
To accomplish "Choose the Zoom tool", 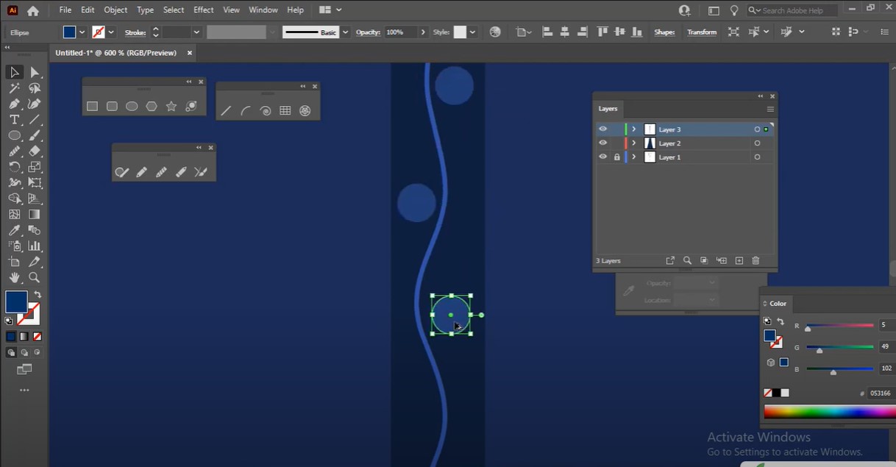I will tap(34, 278).
